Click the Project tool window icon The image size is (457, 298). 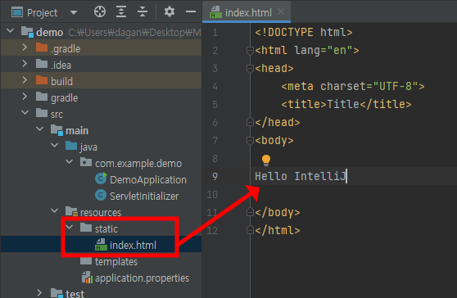tap(17, 12)
